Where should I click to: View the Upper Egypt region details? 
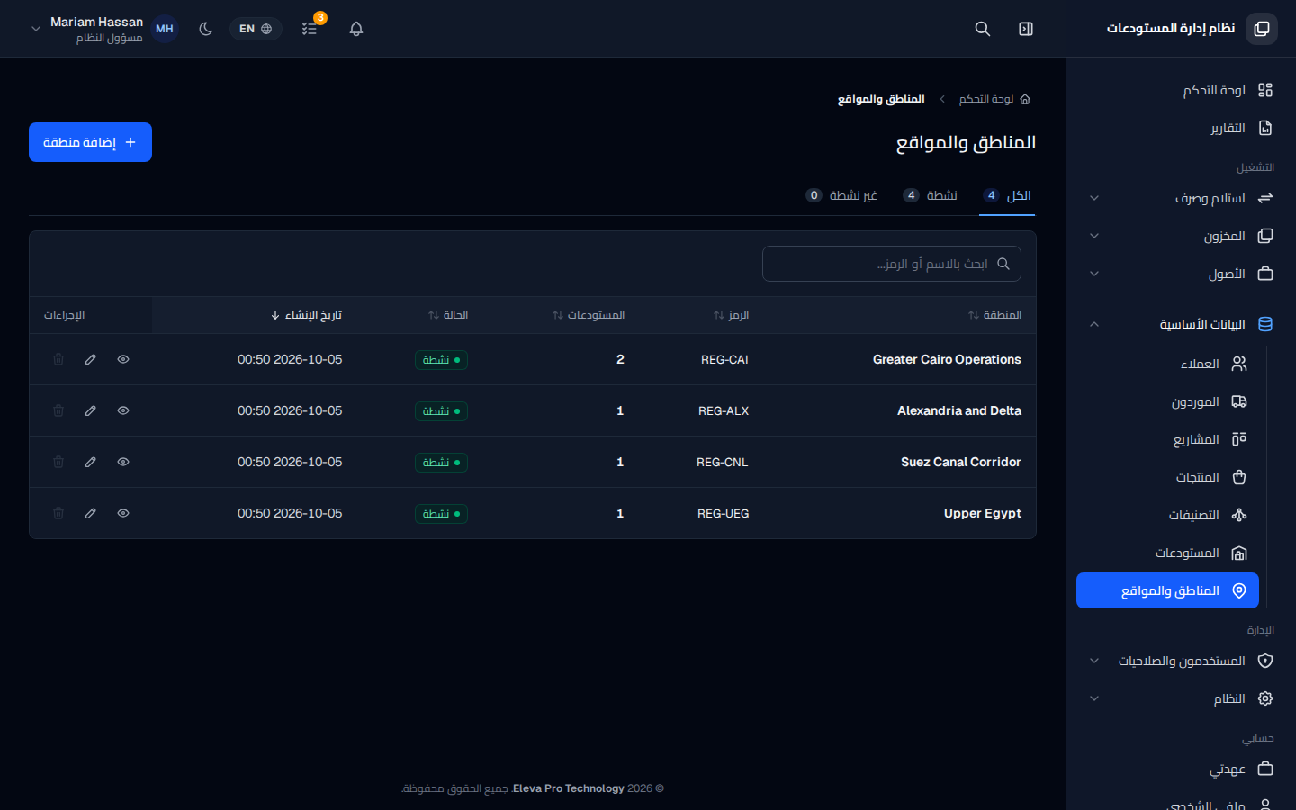pyautogui.click(x=123, y=513)
